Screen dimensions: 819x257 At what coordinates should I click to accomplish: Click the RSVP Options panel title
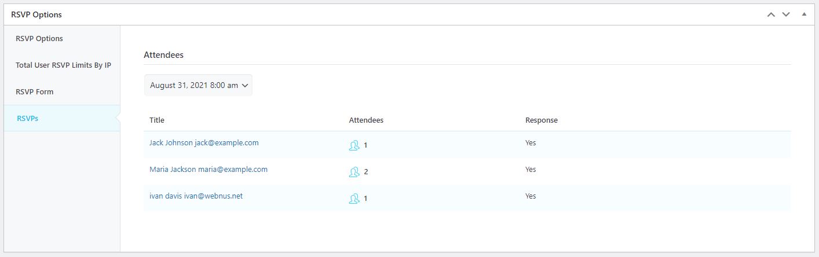pos(36,14)
